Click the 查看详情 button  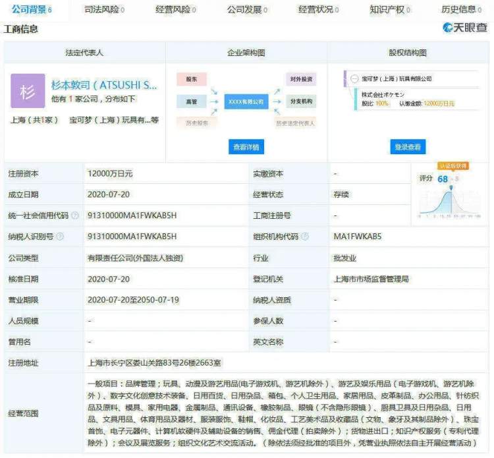pos(246,147)
